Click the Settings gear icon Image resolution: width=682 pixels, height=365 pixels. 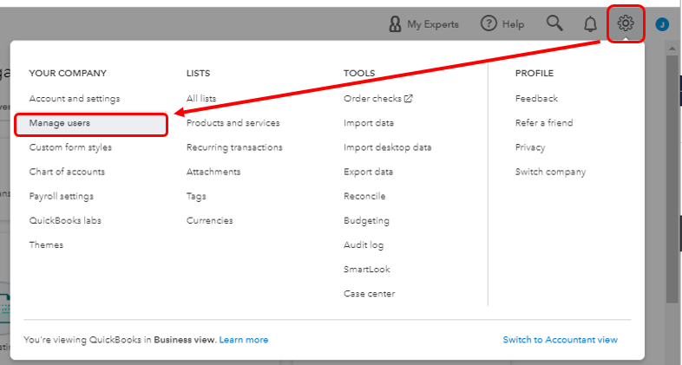tap(626, 23)
